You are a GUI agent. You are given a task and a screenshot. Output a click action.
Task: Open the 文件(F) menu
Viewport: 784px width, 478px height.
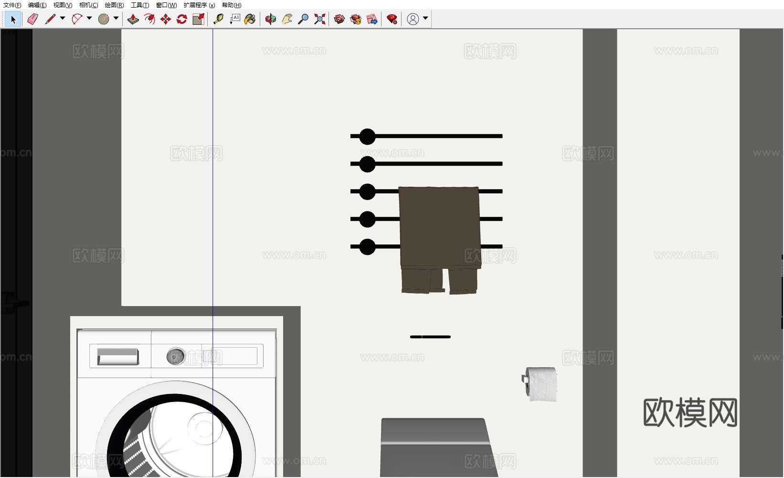tap(12, 5)
